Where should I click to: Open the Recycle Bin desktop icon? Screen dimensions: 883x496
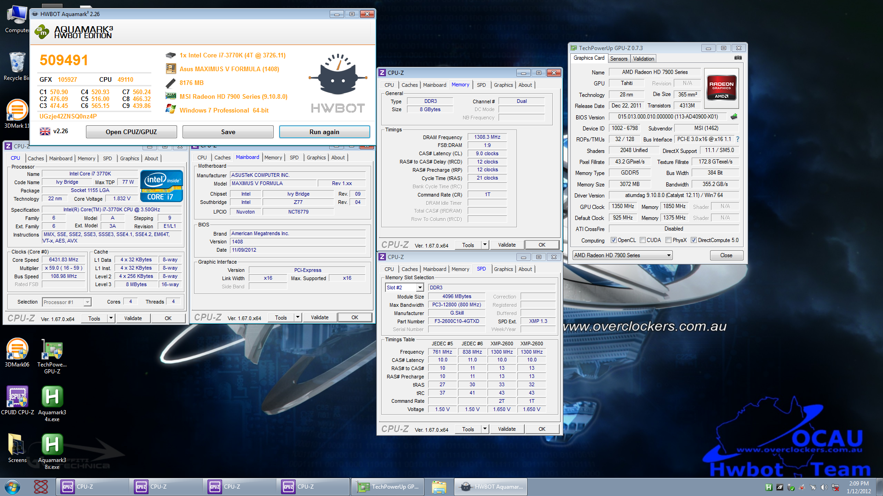pyautogui.click(x=17, y=66)
